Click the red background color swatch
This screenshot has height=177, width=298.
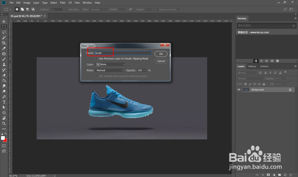pyautogui.click(x=5, y=140)
